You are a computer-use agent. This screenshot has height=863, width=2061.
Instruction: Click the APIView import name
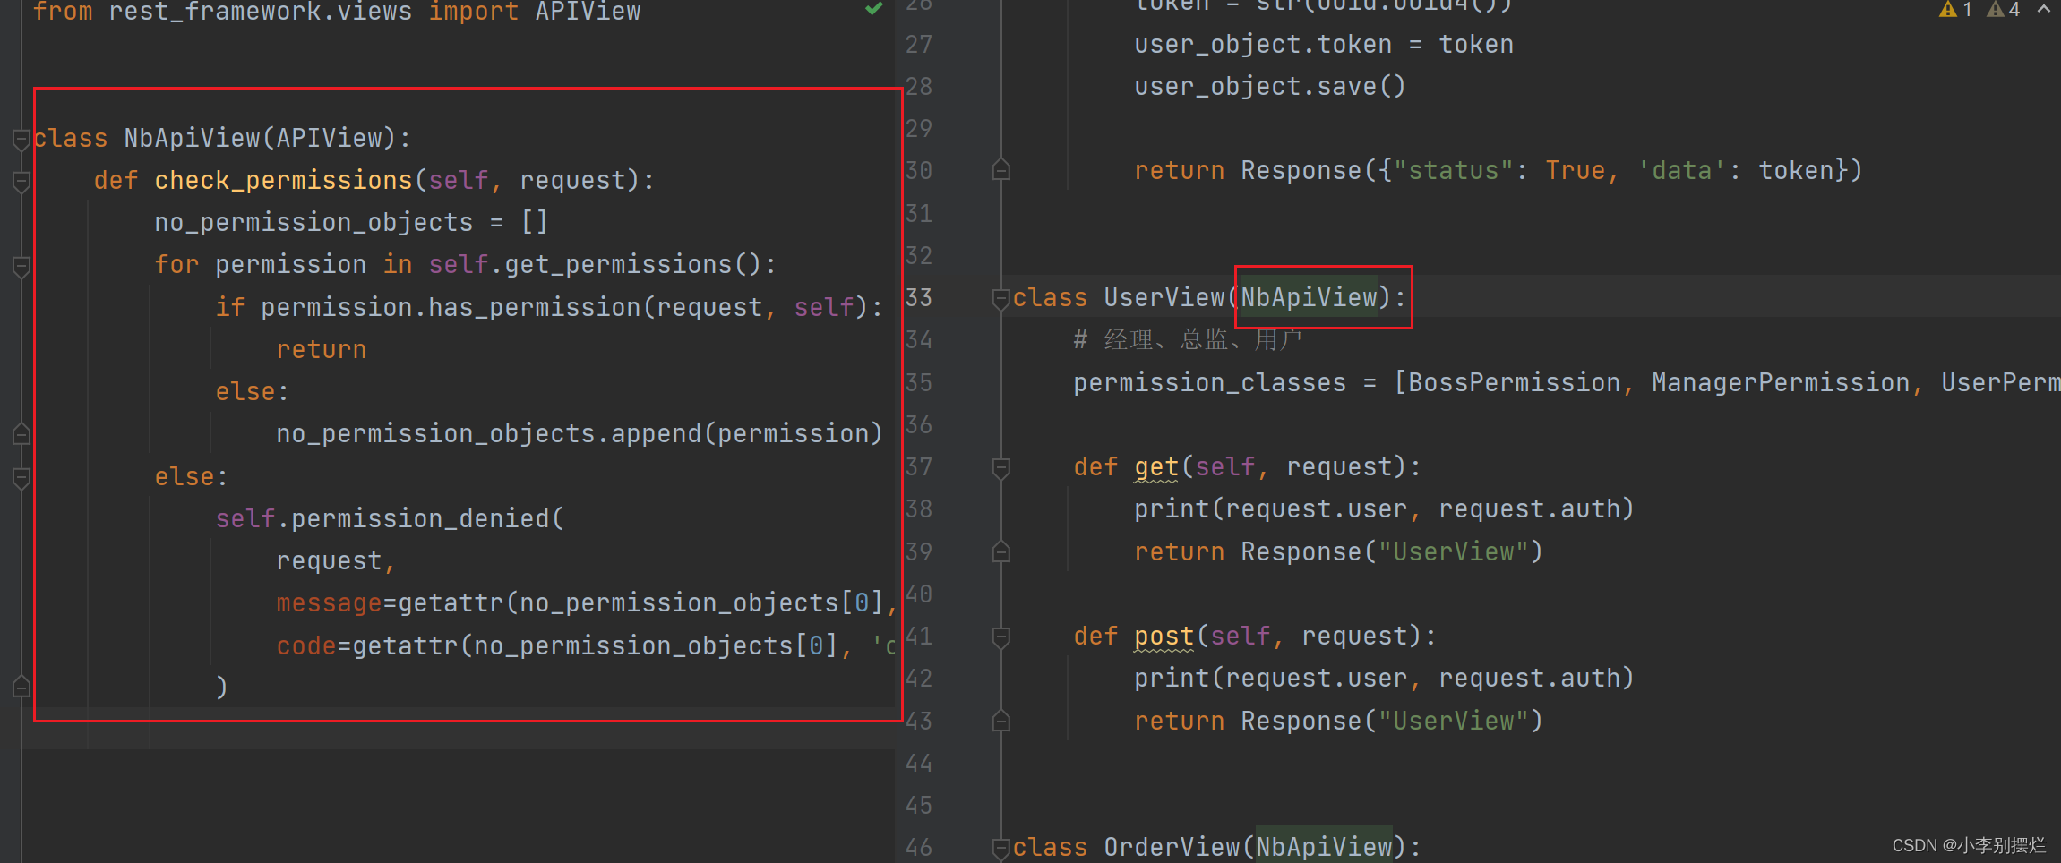coord(588,11)
